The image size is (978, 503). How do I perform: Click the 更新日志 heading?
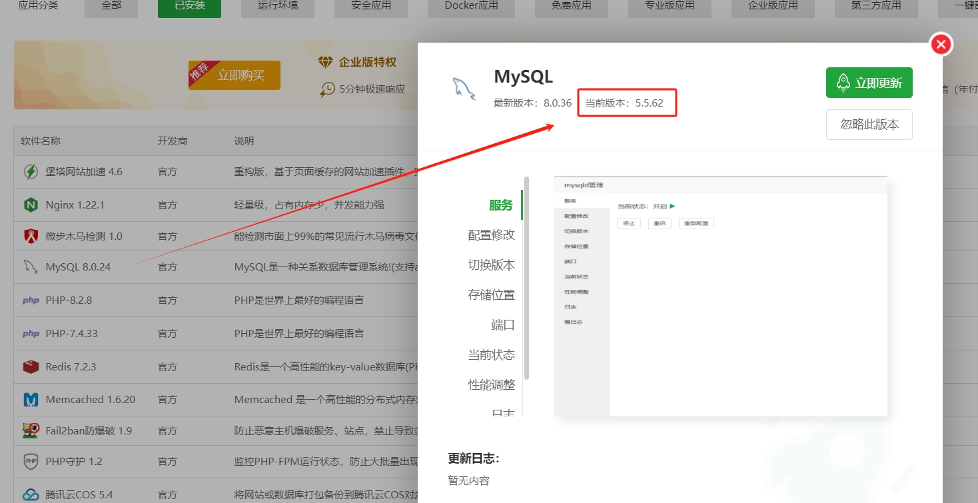click(x=474, y=458)
